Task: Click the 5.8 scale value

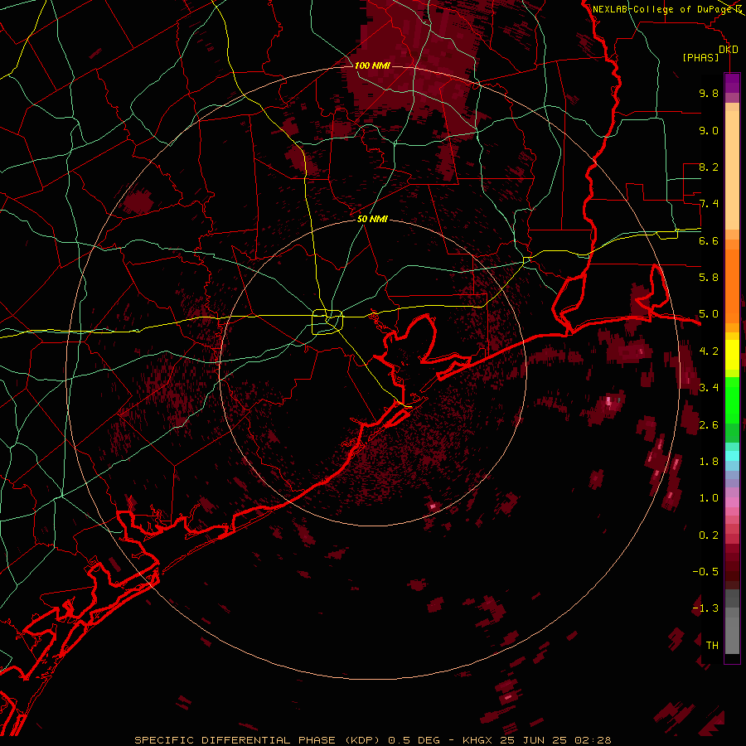Action: [x=709, y=278]
